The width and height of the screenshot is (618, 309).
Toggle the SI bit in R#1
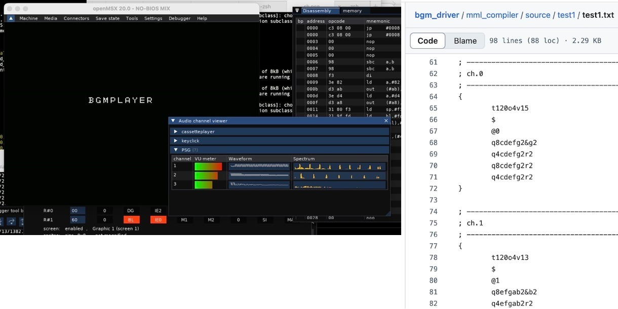[264, 220]
